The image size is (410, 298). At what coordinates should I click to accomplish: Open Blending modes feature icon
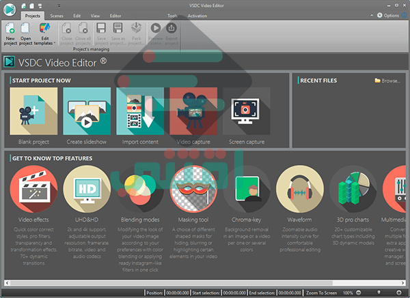[140, 189]
